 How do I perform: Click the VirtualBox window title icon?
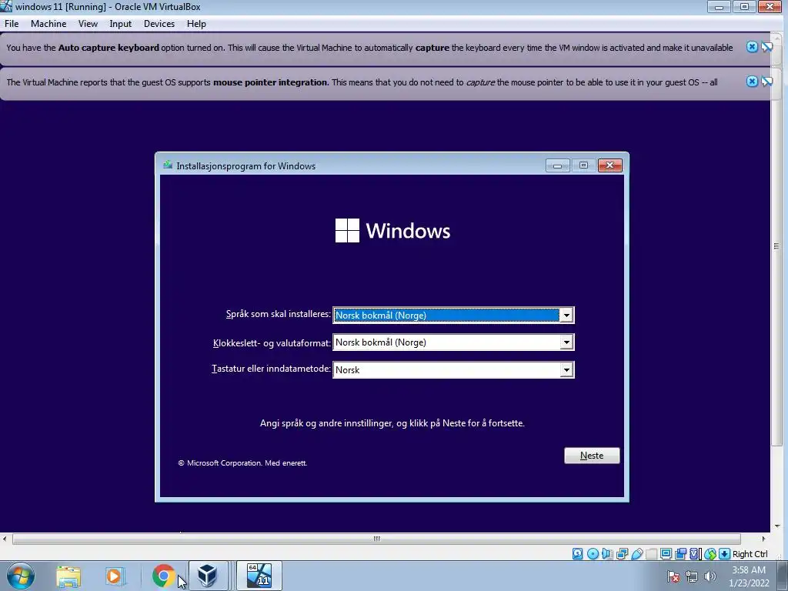pos(6,6)
